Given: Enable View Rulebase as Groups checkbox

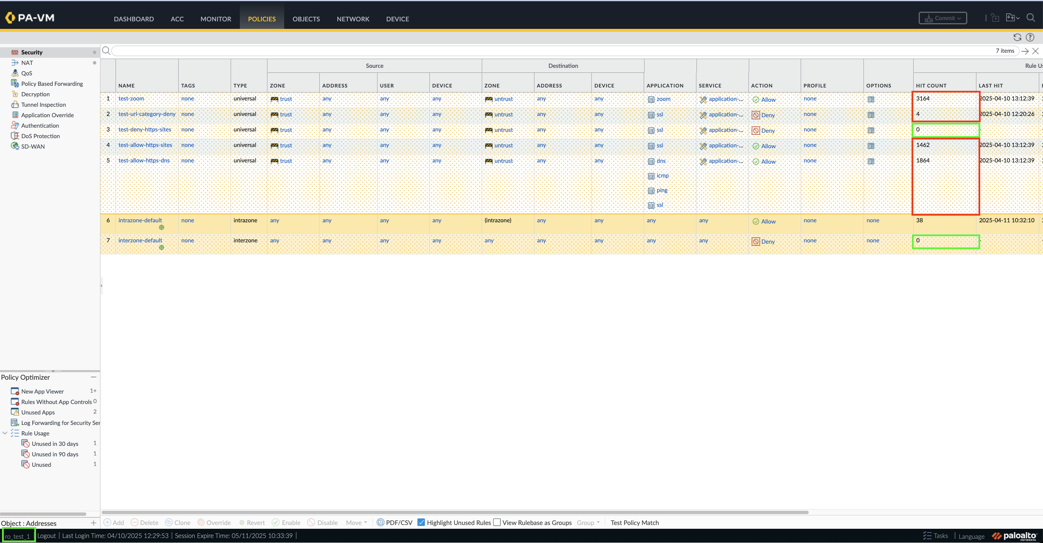Looking at the screenshot, I should [497, 522].
